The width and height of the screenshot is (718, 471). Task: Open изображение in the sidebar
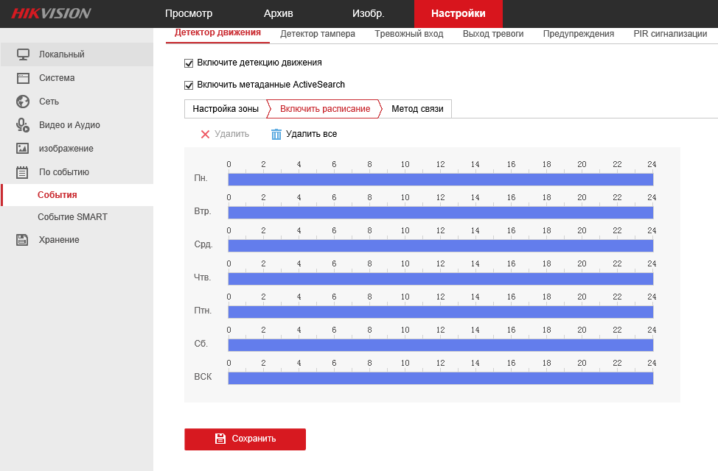pyautogui.click(x=77, y=149)
